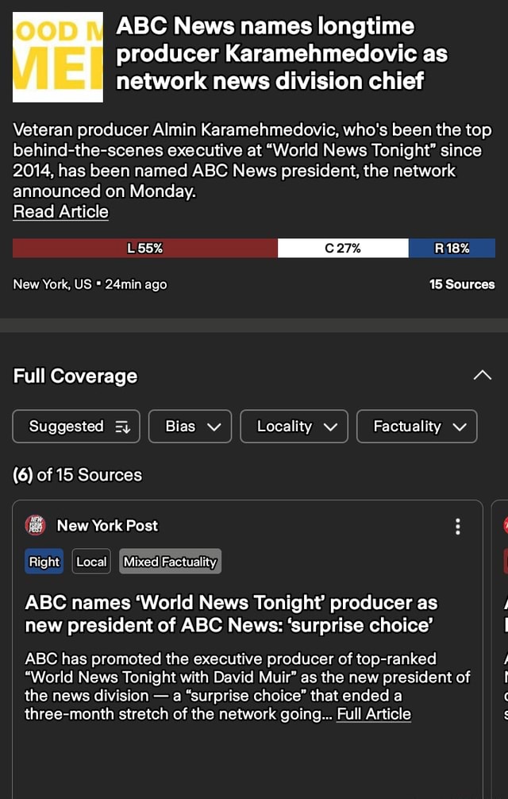Select the Right bias tag

[x=44, y=562]
